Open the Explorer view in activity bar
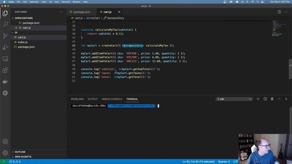The image size is (292, 164). (x=5, y=13)
